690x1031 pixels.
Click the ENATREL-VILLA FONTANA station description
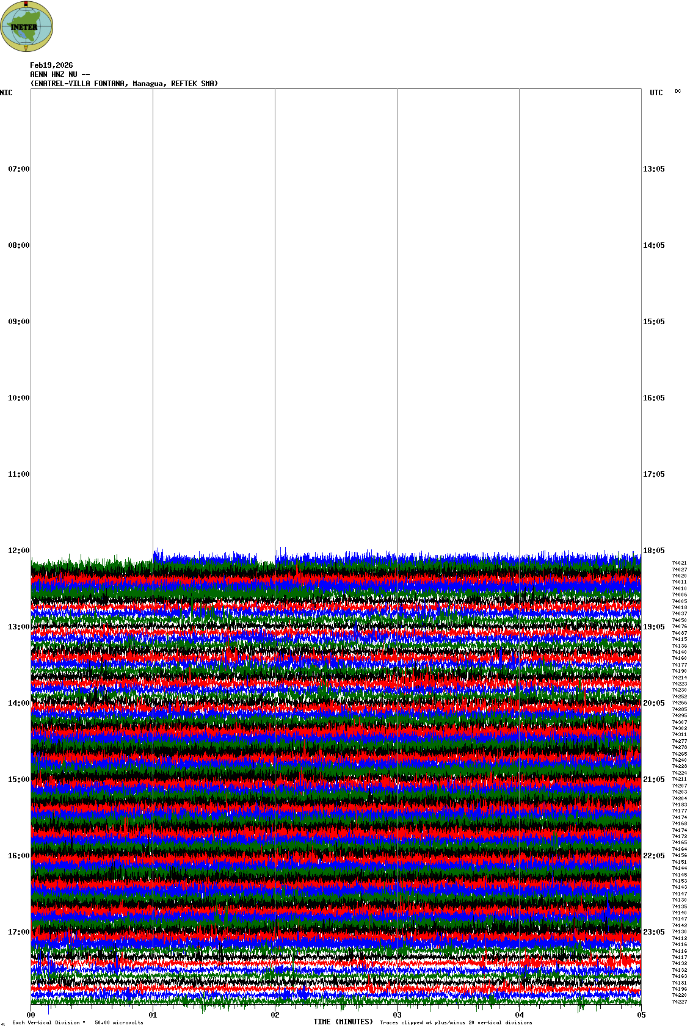[124, 84]
